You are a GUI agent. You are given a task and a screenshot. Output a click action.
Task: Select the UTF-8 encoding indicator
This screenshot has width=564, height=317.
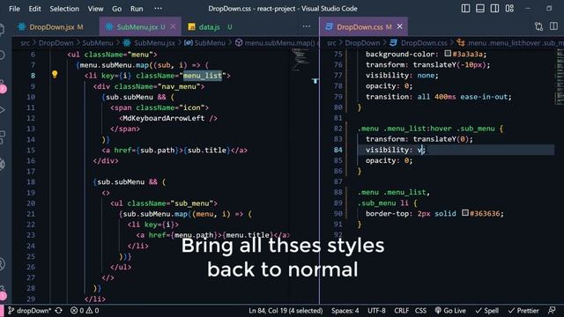click(376, 311)
